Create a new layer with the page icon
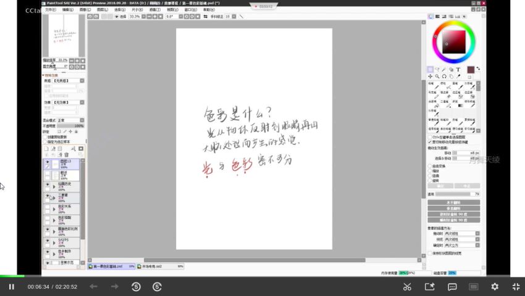The height and width of the screenshot is (296, 525). (46, 149)
